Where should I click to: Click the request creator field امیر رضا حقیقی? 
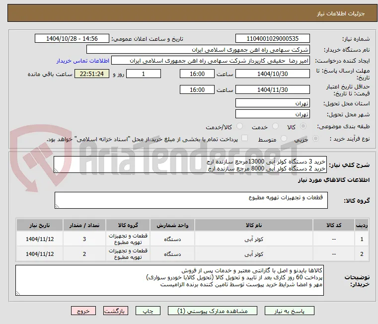point(211,61)
